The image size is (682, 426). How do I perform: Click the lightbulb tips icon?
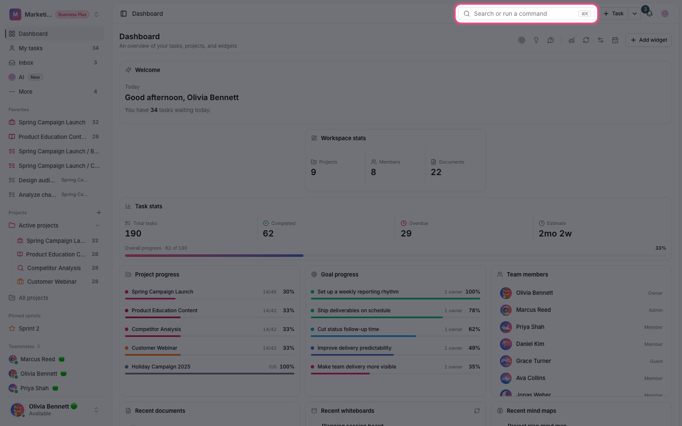(x=536, y=40)
